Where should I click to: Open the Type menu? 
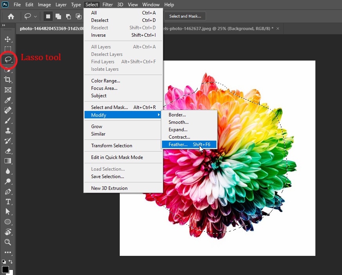click(76, 5)
